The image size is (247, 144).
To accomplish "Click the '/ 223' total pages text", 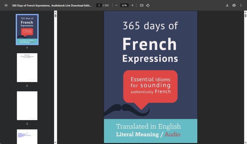I will point(106,5).
